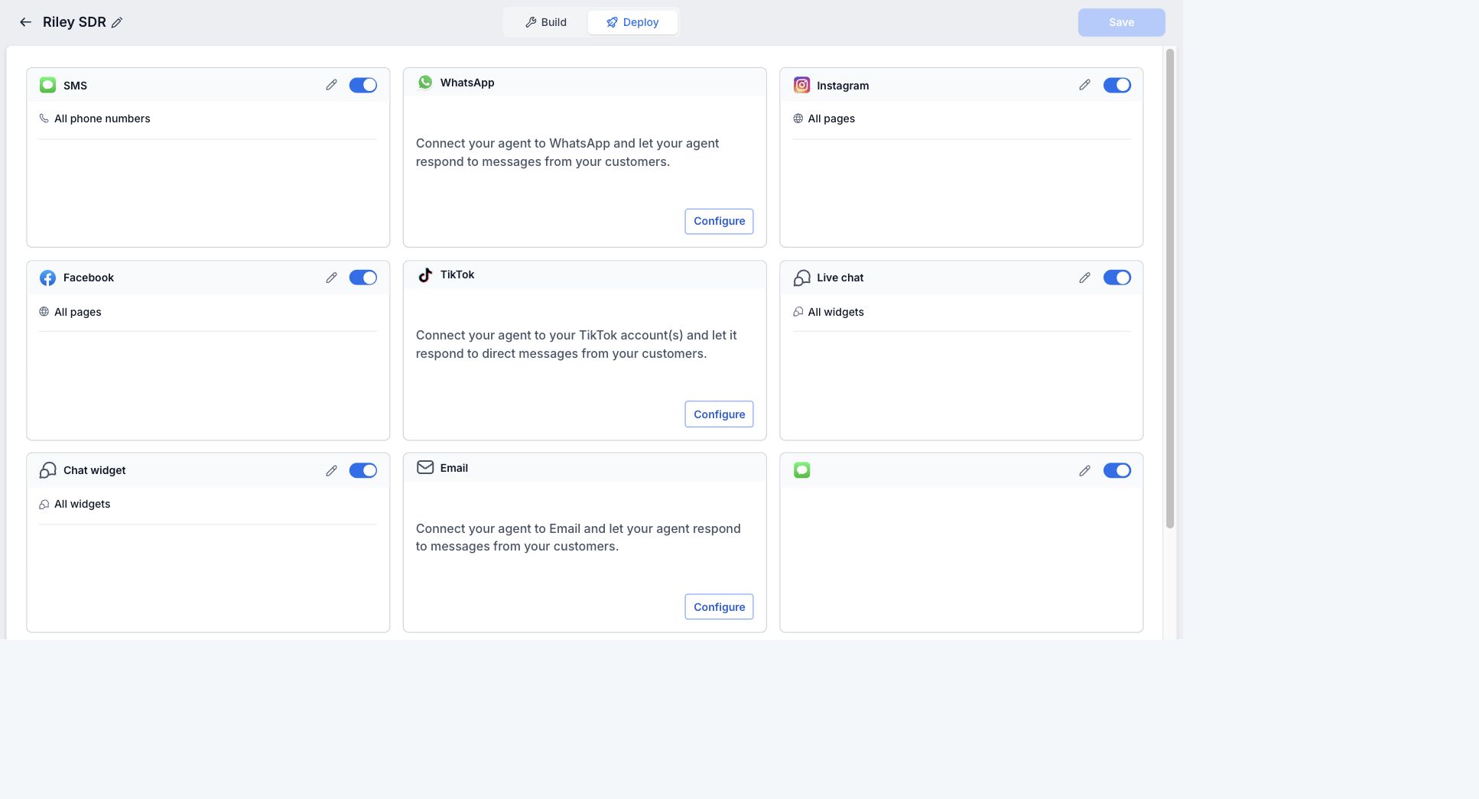
Task: Switch off the unnamed card toggle
Action: point(1117,470)
